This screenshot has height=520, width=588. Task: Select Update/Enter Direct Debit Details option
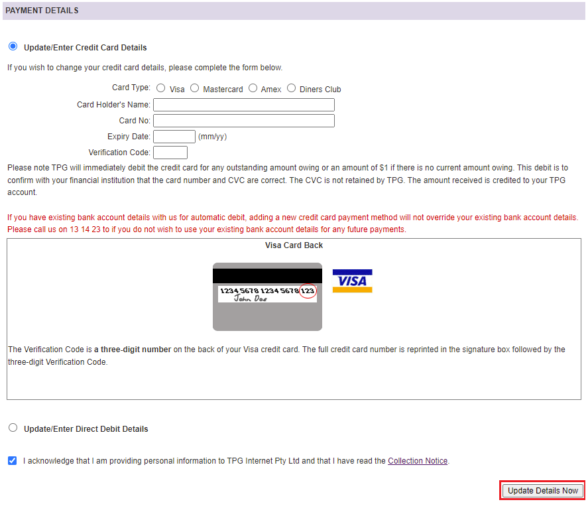point(13,428)
